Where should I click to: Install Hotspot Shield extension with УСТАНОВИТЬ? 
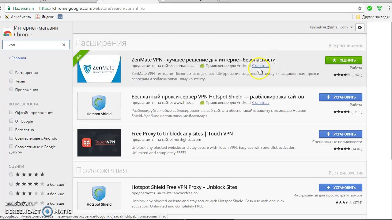click(x=341, y=97)
